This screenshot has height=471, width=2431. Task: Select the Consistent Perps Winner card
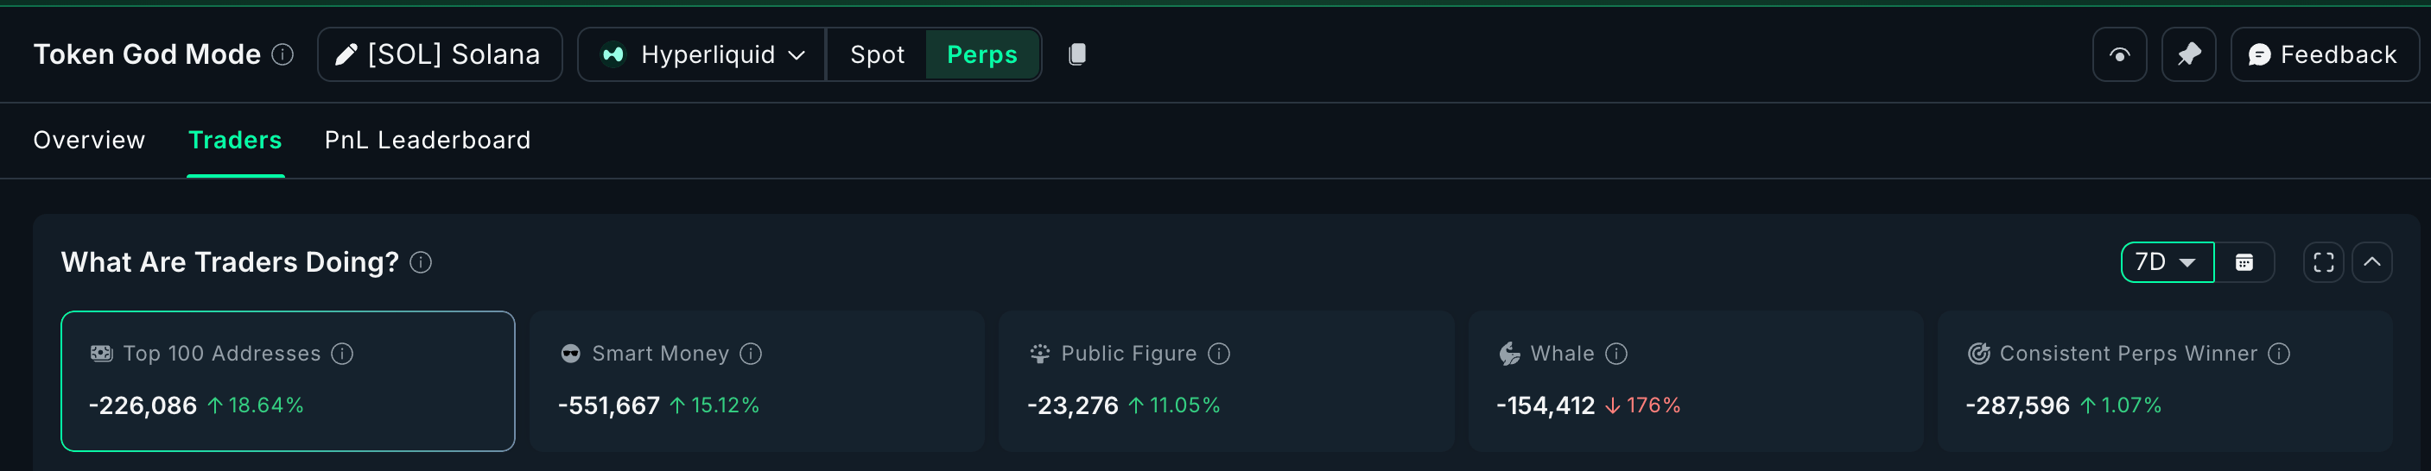click(2165, 380)
